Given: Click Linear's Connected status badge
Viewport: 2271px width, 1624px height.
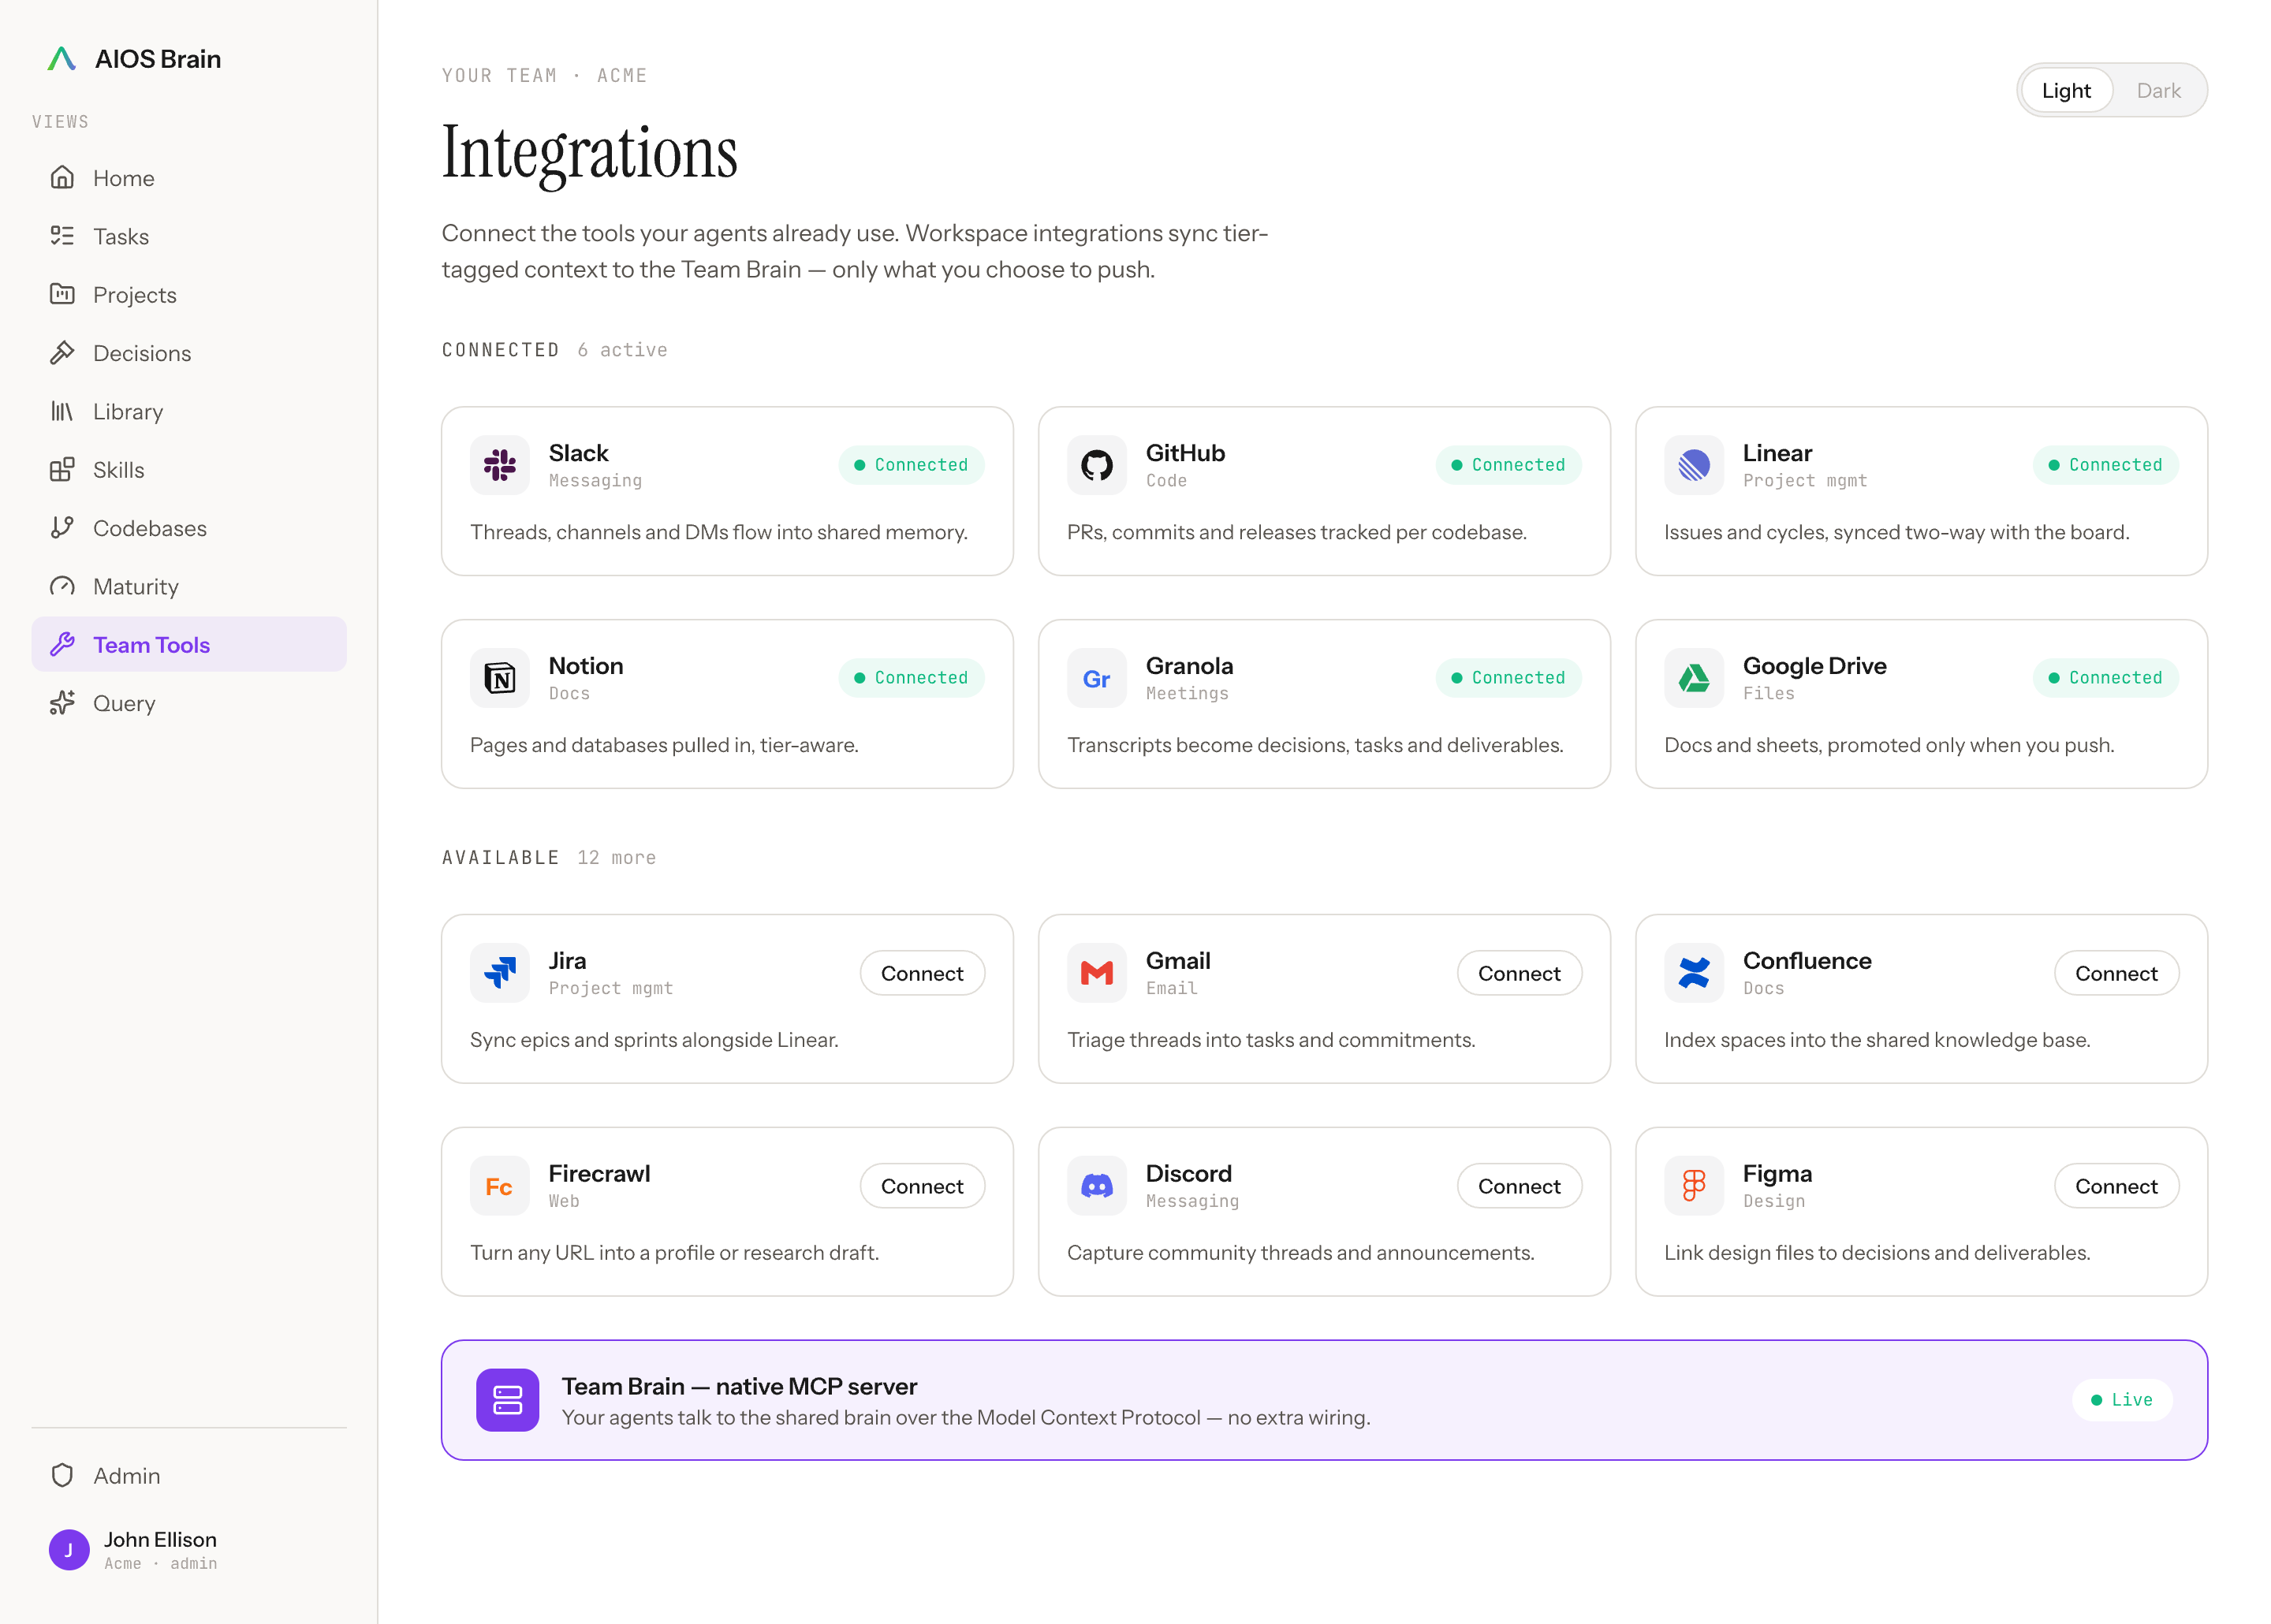Looking at the screenshot, I should pyautogui.click(x=2105, y=465).
